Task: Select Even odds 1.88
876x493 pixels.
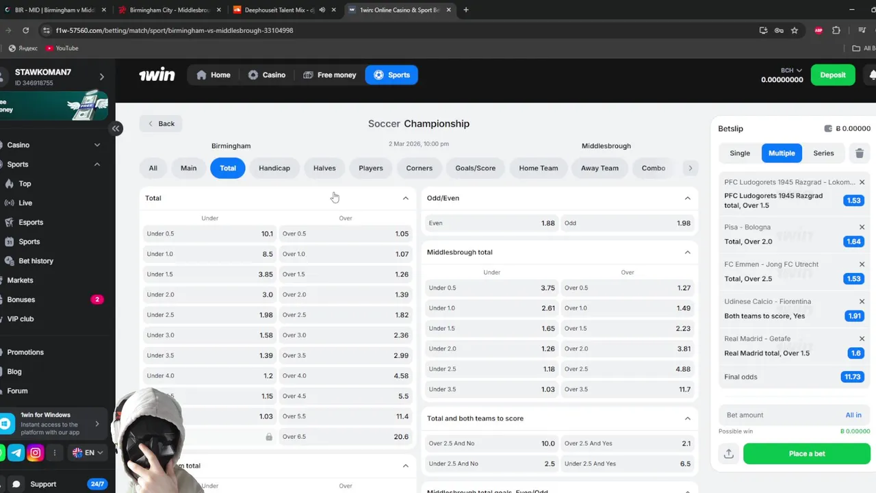Action: click(x=491, y=223)
